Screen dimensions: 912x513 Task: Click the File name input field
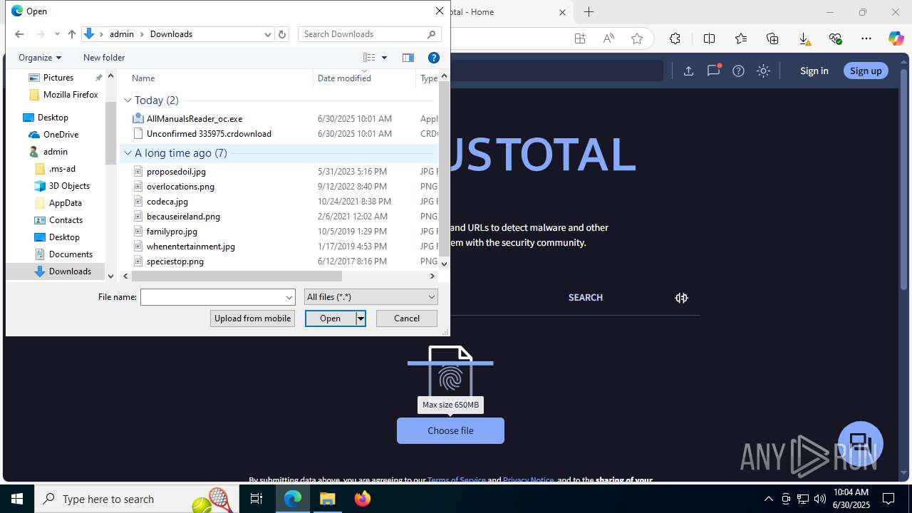(212, 297)
